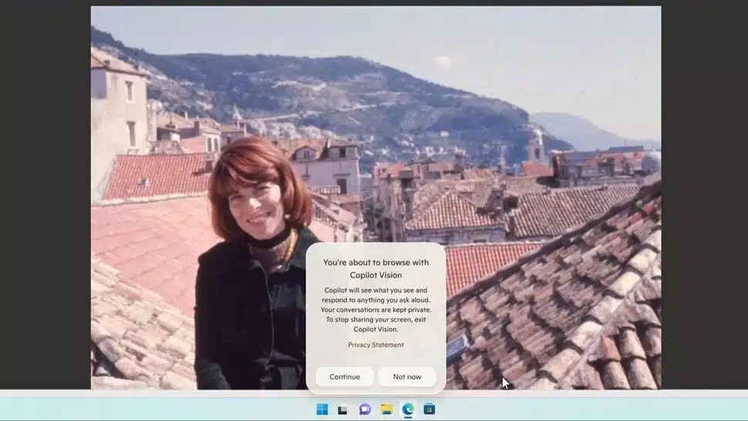This screenshot has height=421, width=748.
Task: Open the Windows Start menu
Action: tap(322, 409)
